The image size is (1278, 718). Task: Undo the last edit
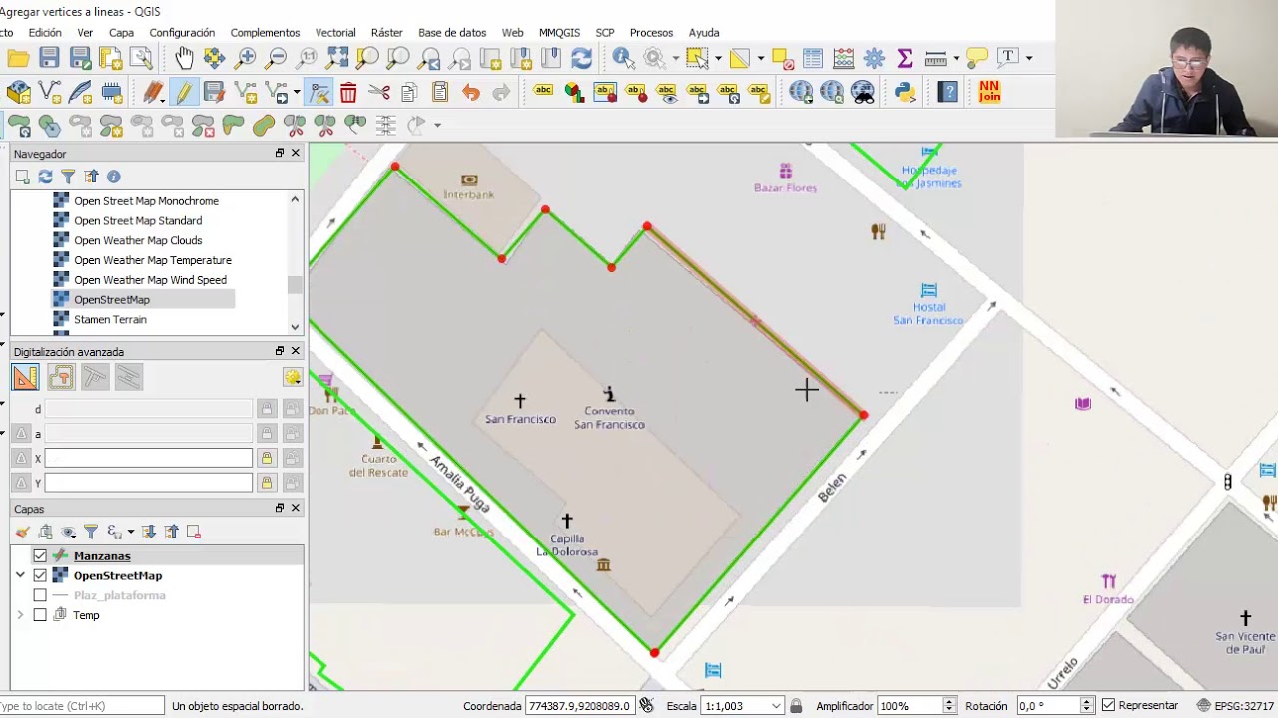(470, 93)
